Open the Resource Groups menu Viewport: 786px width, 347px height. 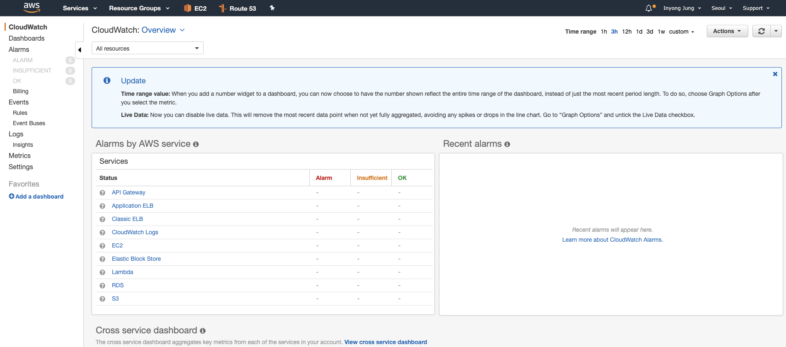click(139, 8)
